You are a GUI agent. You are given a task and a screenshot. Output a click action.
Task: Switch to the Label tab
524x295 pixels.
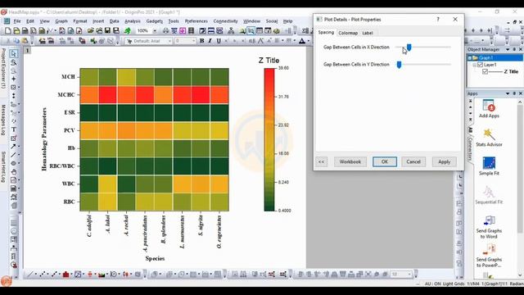368,33
